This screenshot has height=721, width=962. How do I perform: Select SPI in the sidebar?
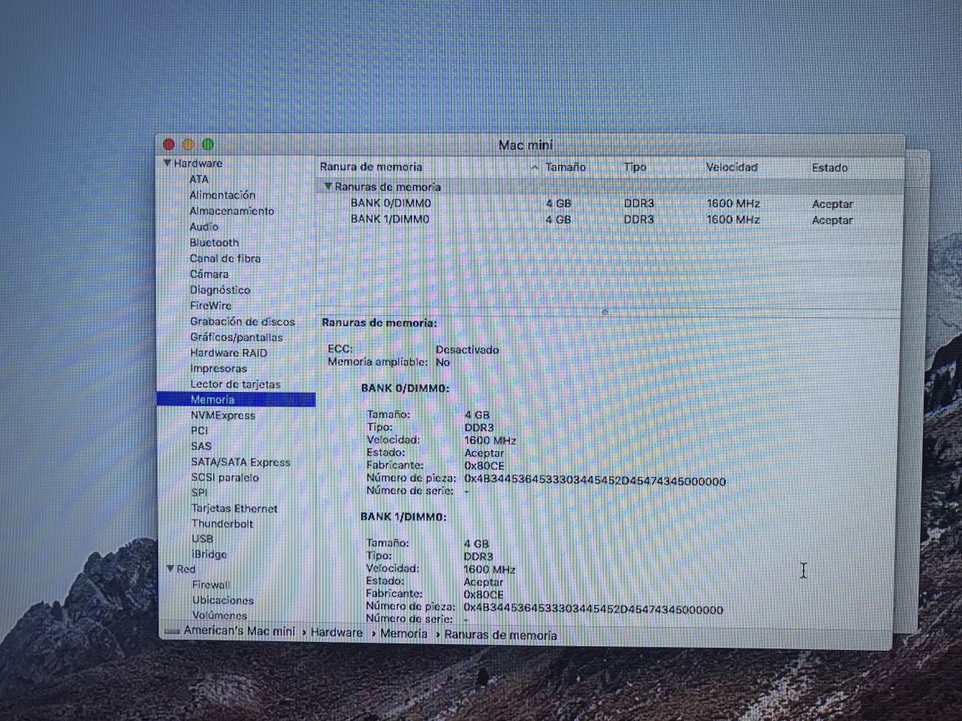pos(199,492)
